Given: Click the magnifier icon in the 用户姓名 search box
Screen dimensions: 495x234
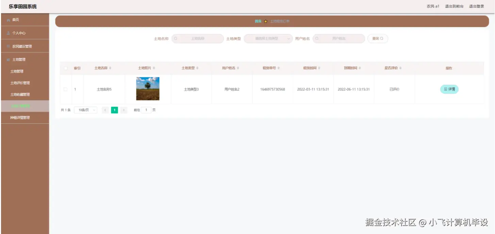Looking at the screenshot, I should (317, 38).
